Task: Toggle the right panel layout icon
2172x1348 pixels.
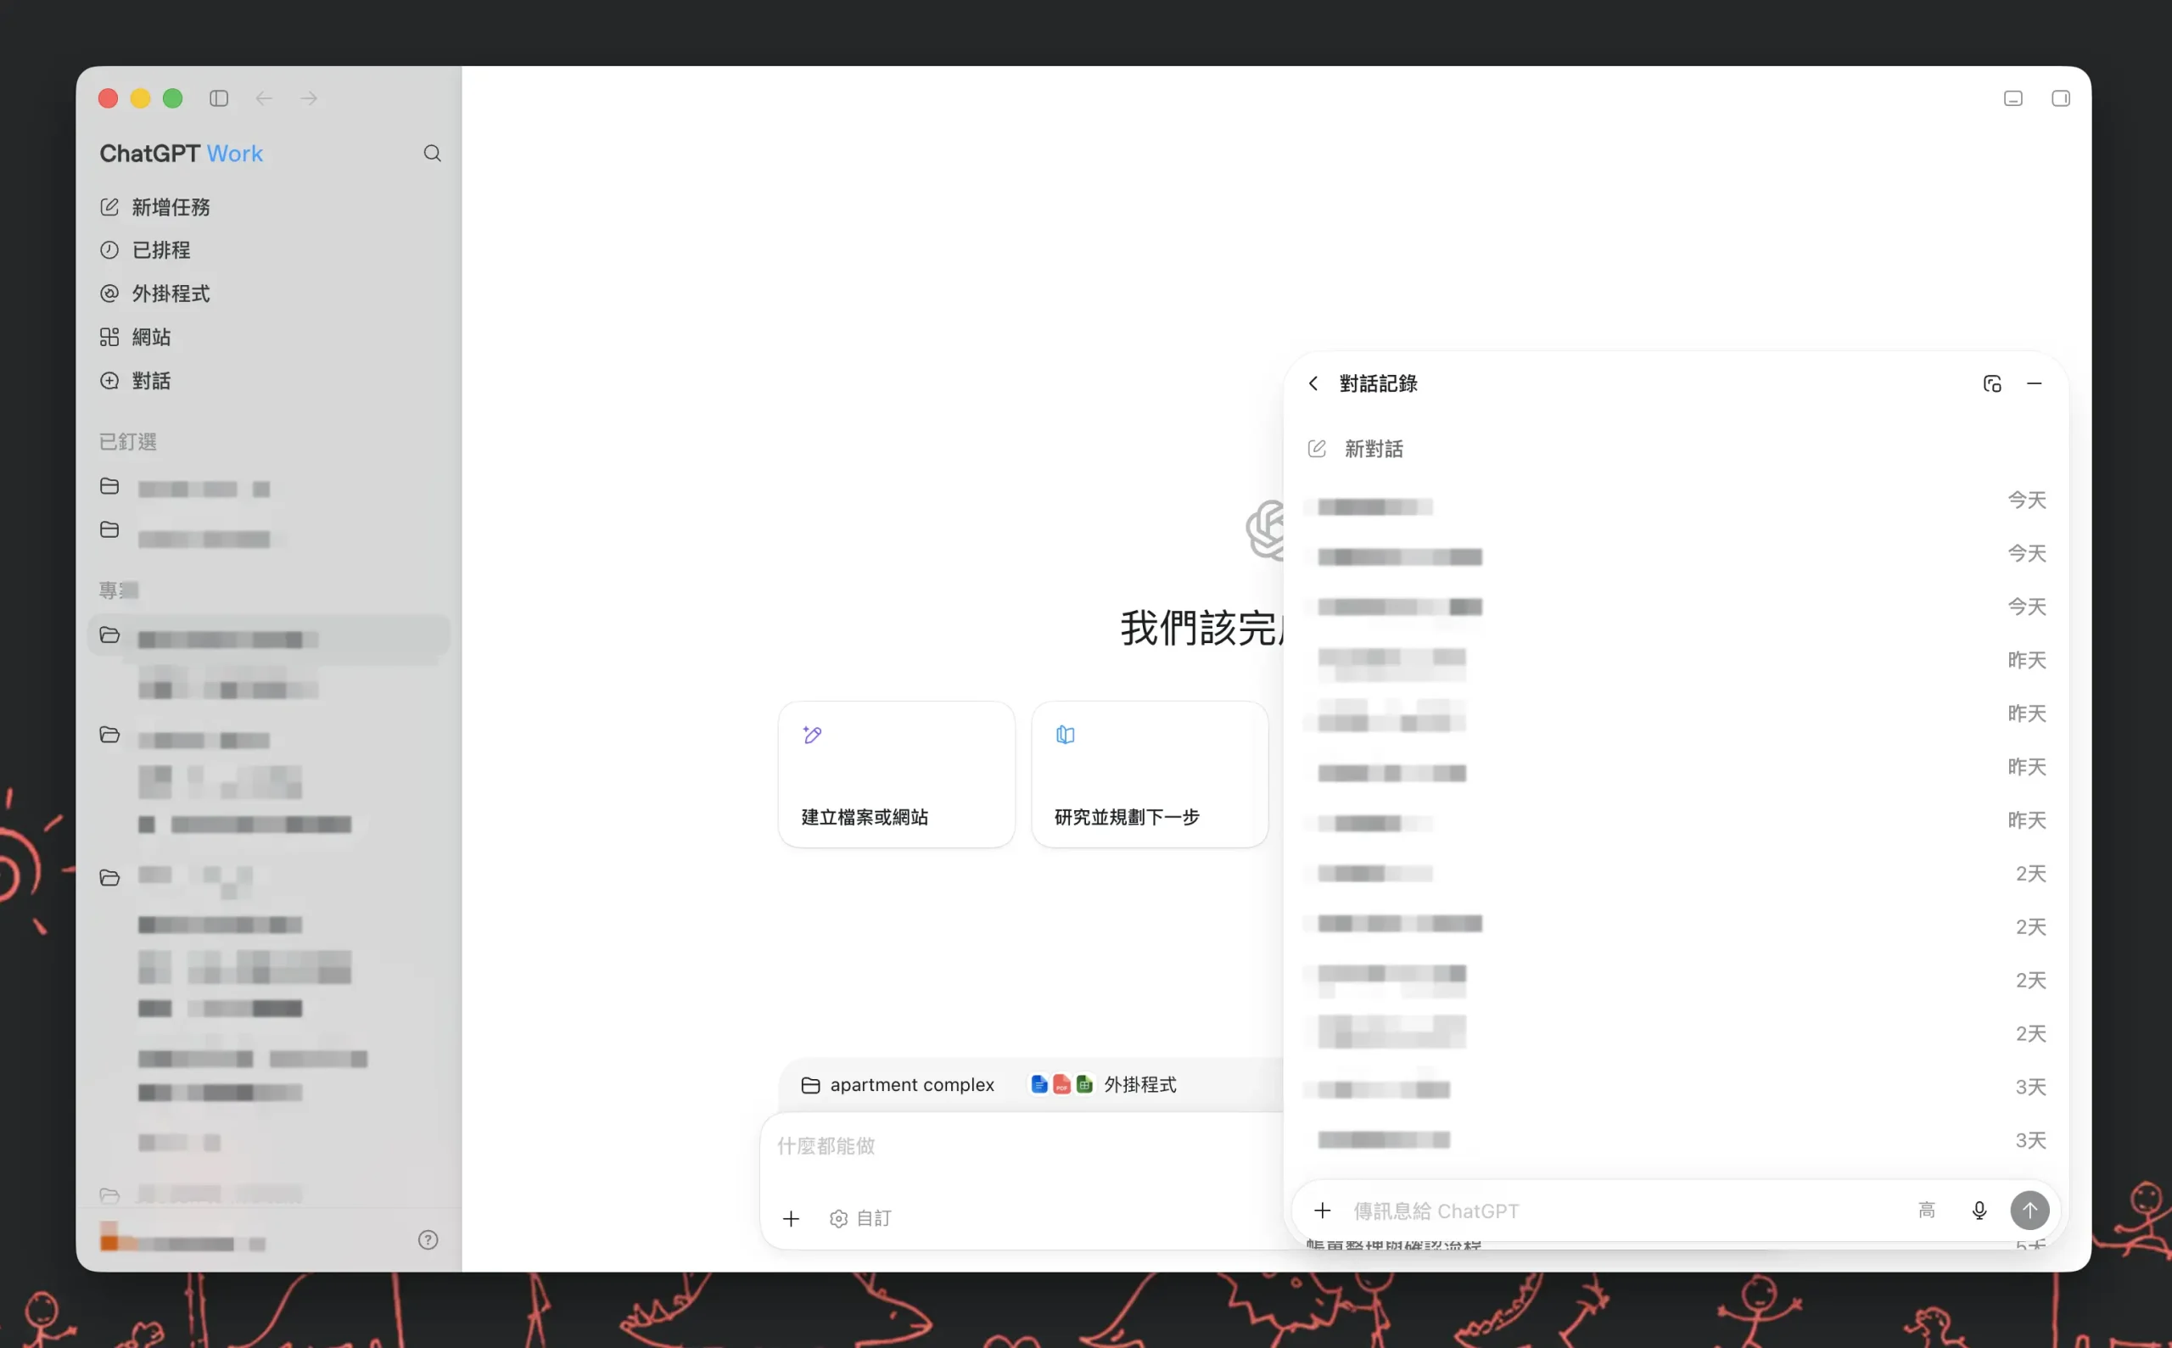Action: click(x=2061, y=98)
